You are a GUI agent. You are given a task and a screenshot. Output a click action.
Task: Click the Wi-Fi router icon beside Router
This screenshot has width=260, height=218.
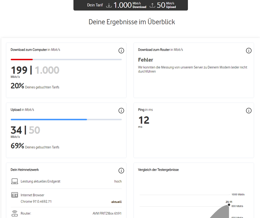coord(15,214)
